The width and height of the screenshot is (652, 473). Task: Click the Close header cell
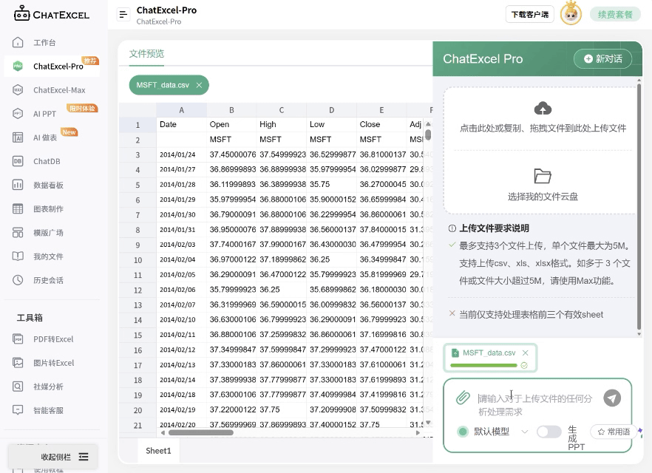click(x=381, y=125)
